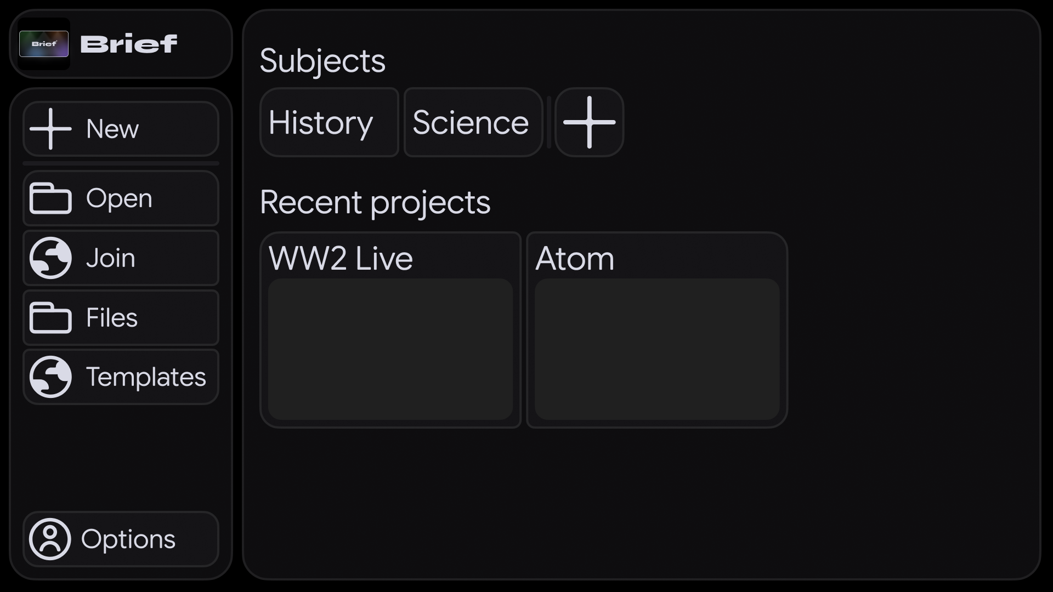This screenshot has width=1053, height=592.
Task: Click the plus icon beside New
Action: (50, 129)
